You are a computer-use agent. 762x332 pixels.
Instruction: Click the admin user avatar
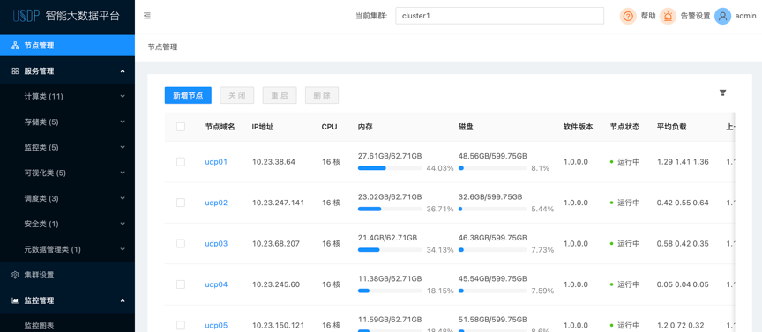(x=722, y=16)
